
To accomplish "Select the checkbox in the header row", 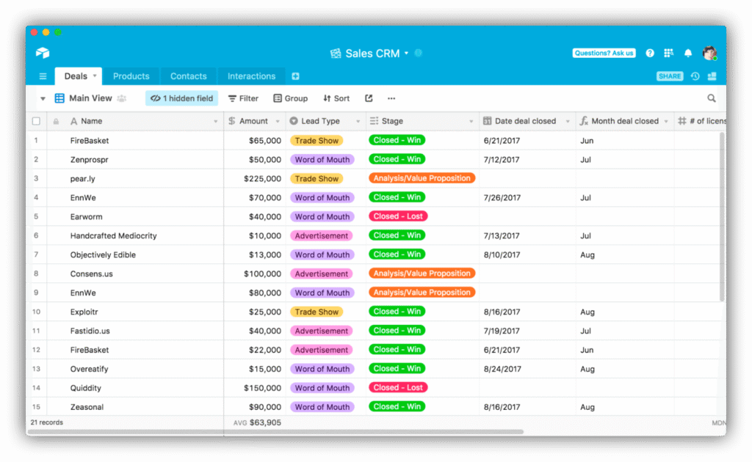I will coord(35,120).
